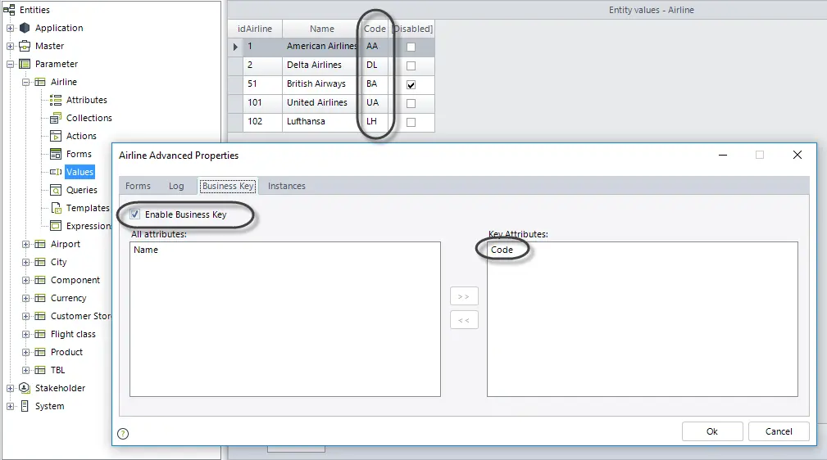The width and height of the screenshot is (827, 460).
Task: Click the Customer Store table icon
Action: pyautogui.click(x=40, y=316)
